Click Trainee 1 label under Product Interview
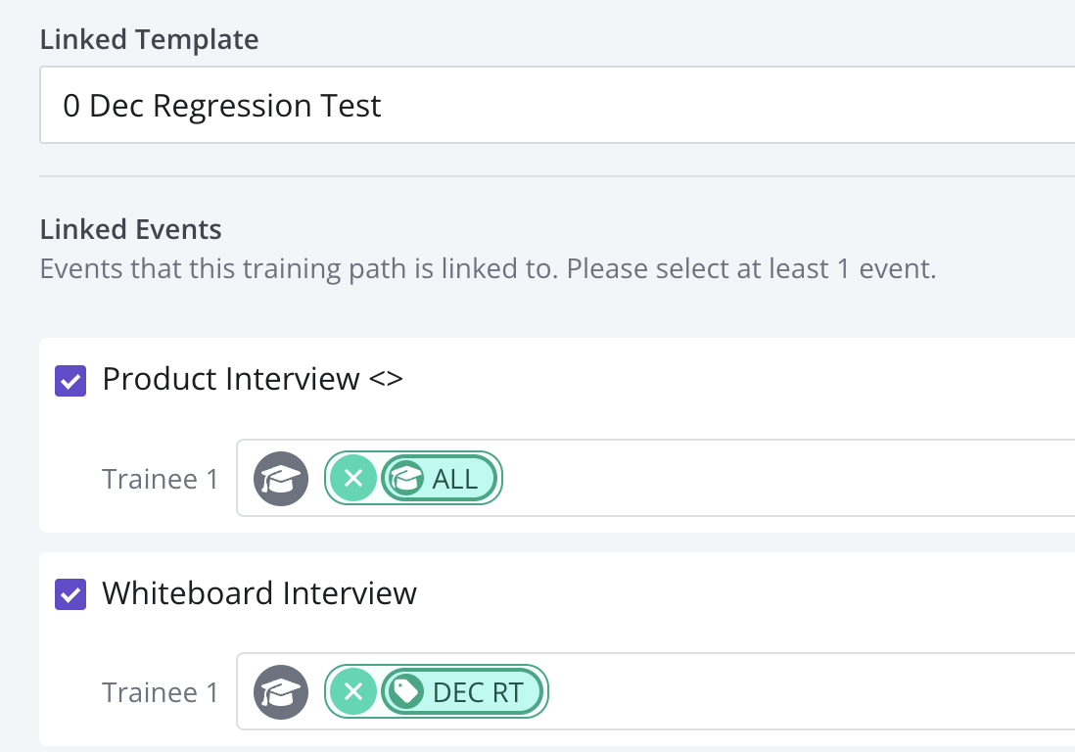Viewport: 1075px width, 752px height. click(x=161, y=479)
